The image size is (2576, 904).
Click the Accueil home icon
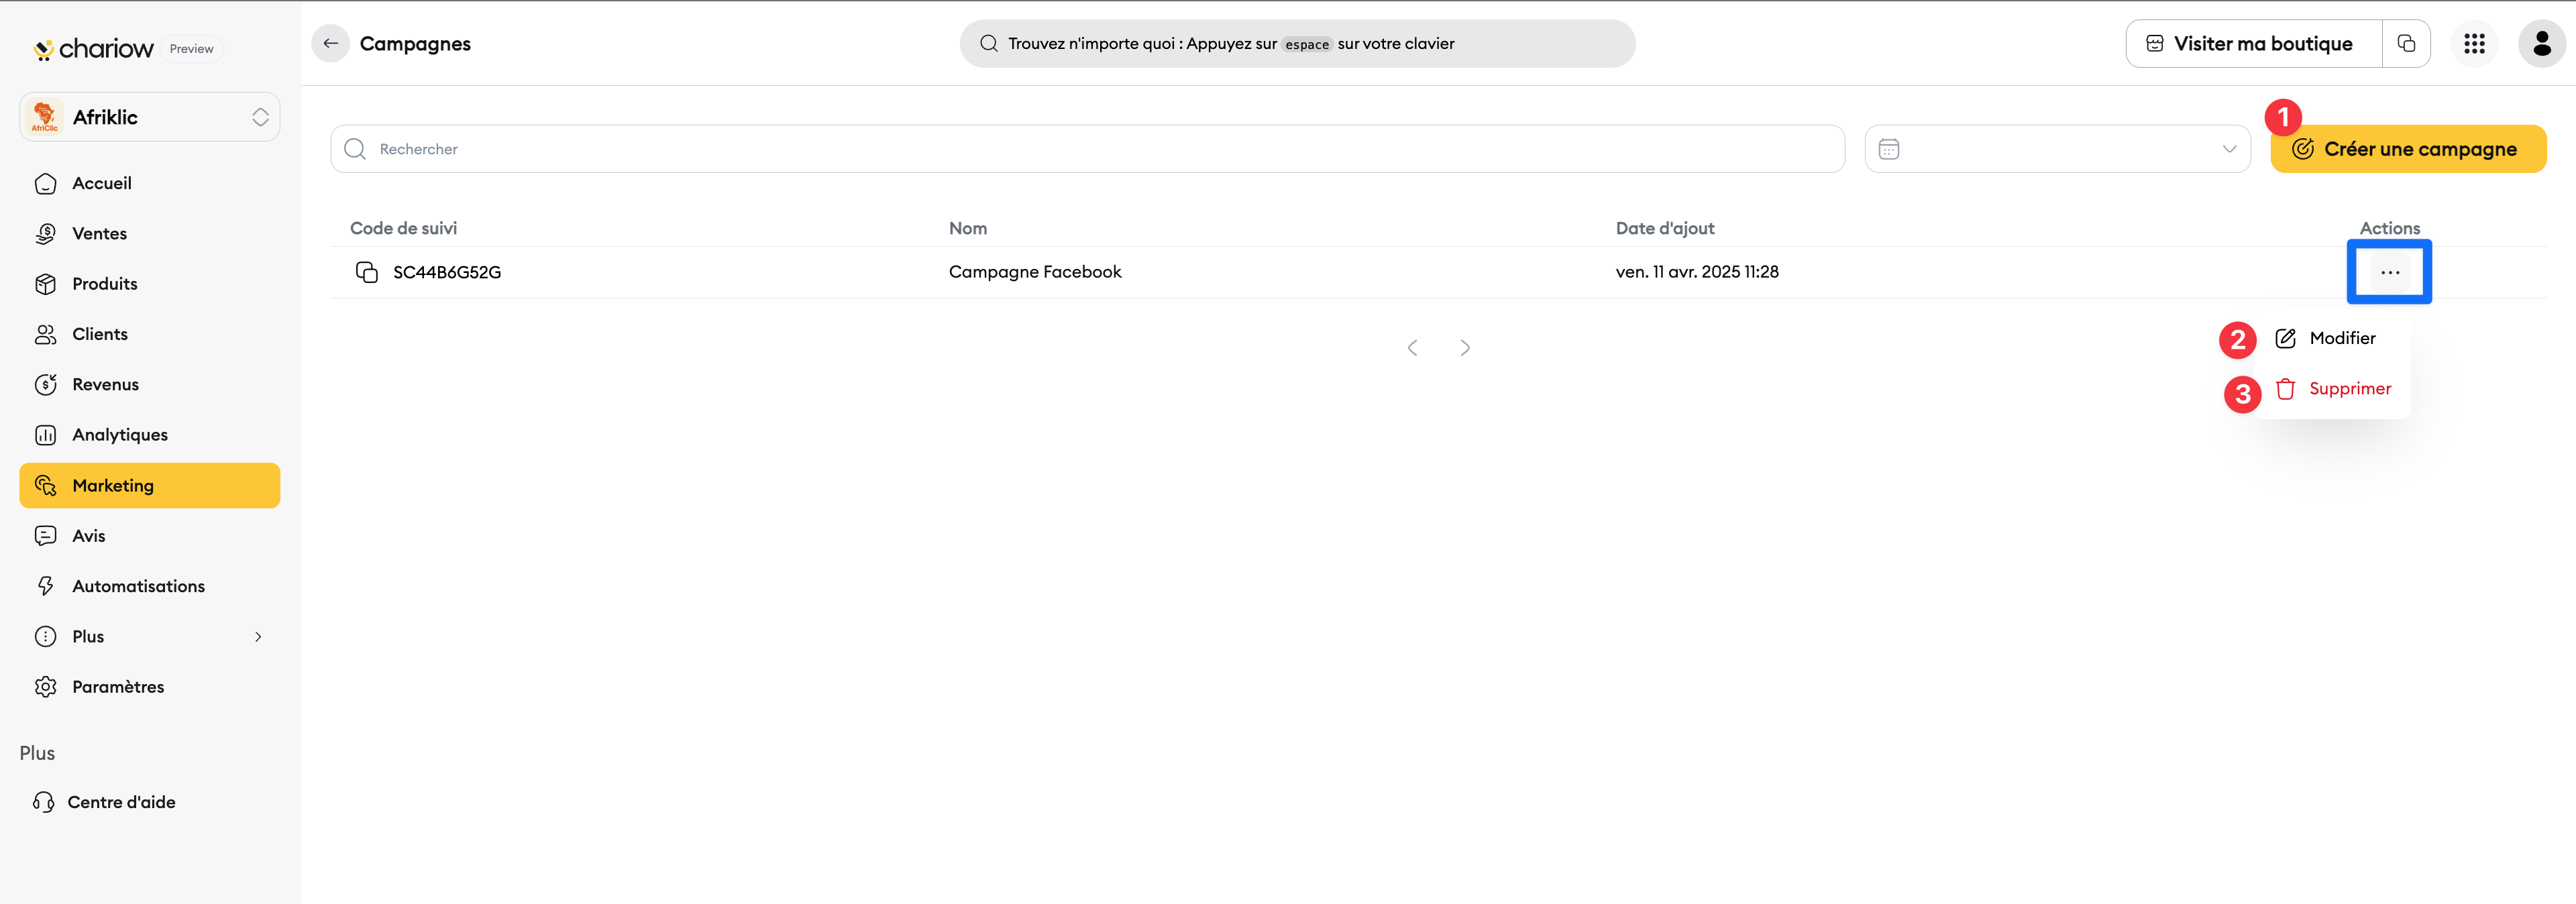(x=46, y=184)
